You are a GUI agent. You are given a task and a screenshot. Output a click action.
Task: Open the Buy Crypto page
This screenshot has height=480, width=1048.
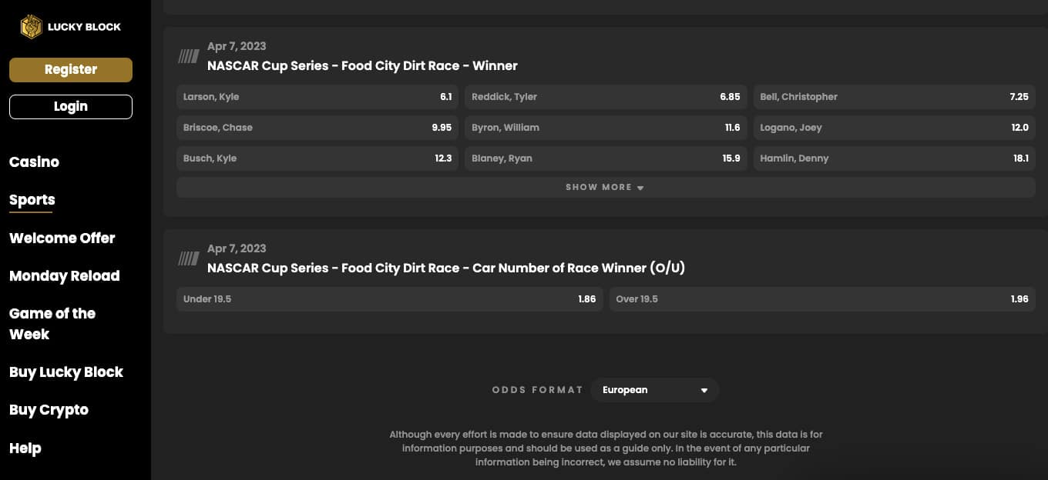(x=49, y=410)
